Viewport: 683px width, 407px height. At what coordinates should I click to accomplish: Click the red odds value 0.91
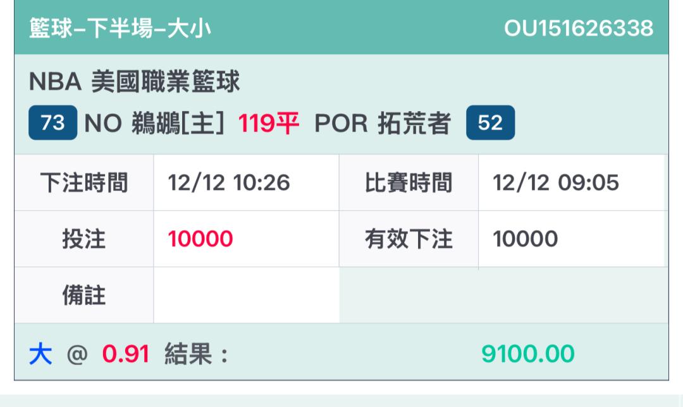[126, 355]
